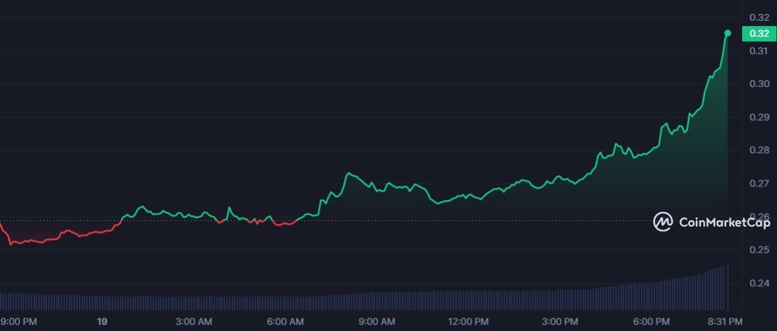Viewport: 777px width, 331px height.
Task: Click the bold 19 date label
Action: (102, 322)
